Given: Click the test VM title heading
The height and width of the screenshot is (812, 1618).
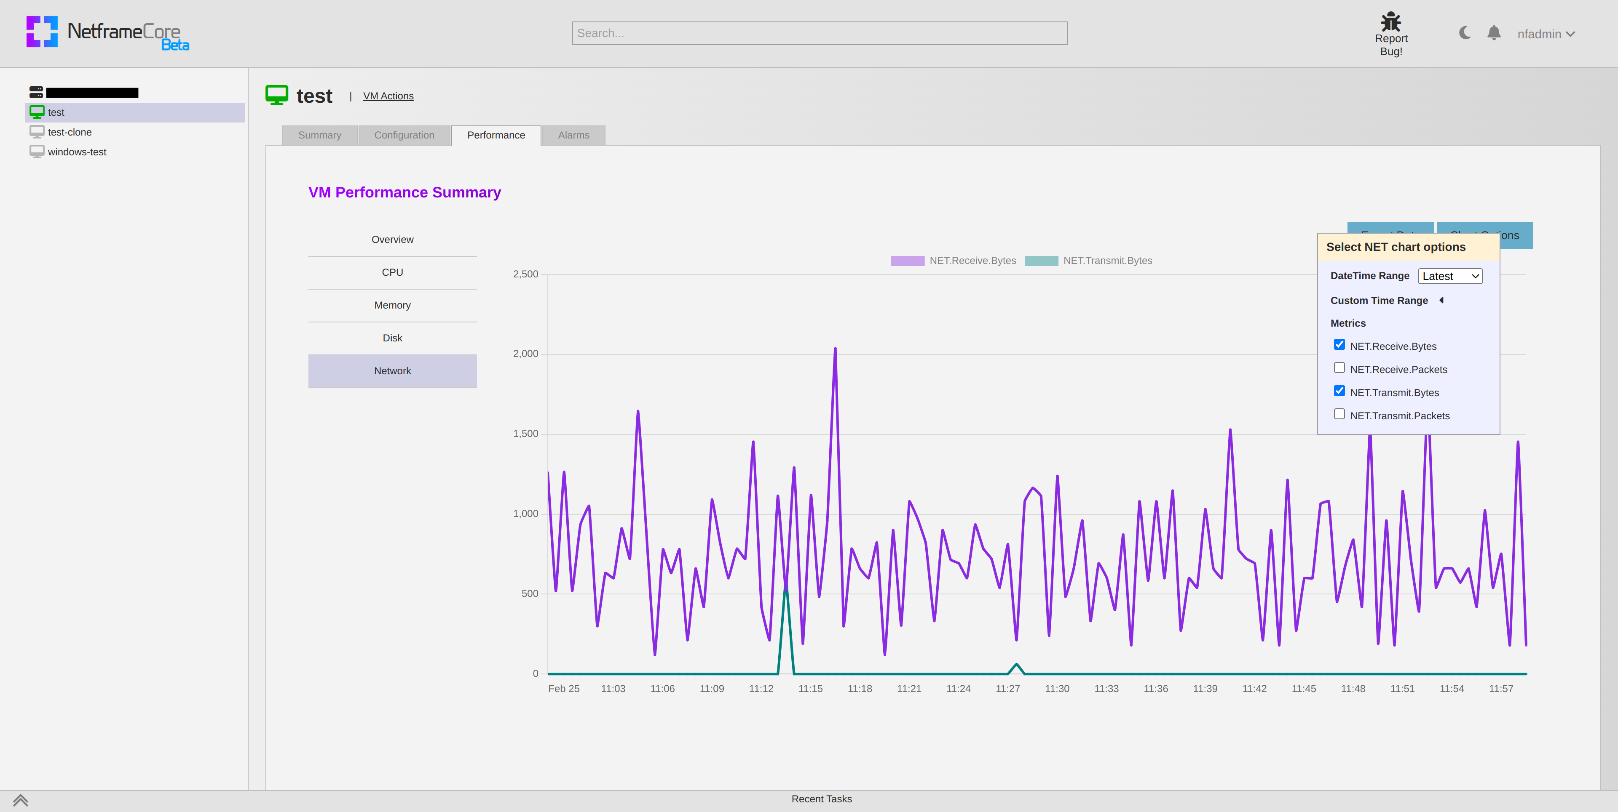Looking at the screenshot, I should [314, 96].
